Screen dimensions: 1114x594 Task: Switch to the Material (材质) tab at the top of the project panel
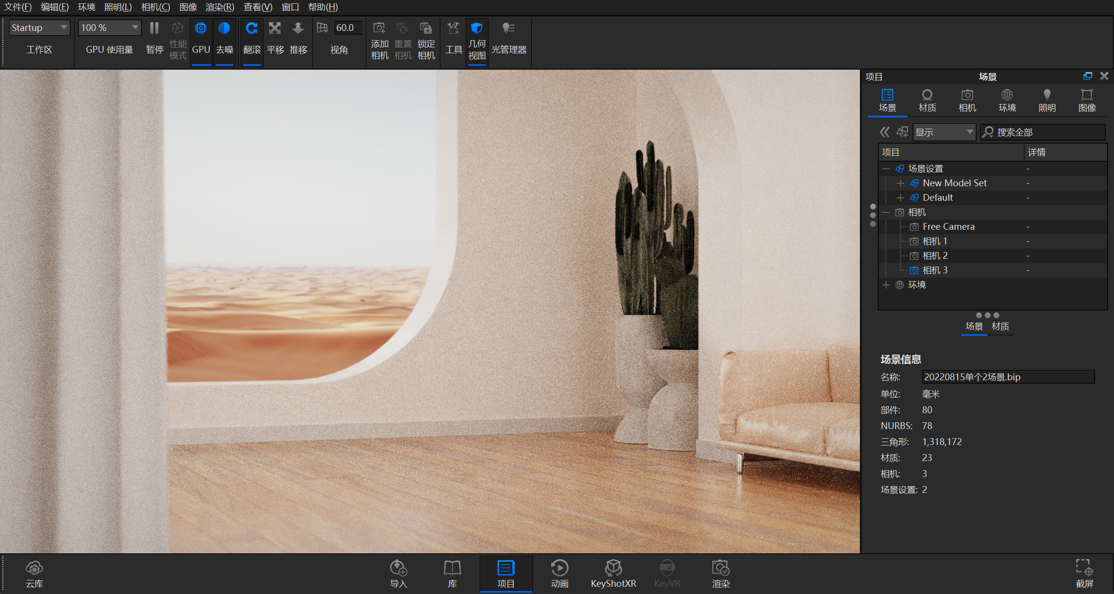pos(927,101)
